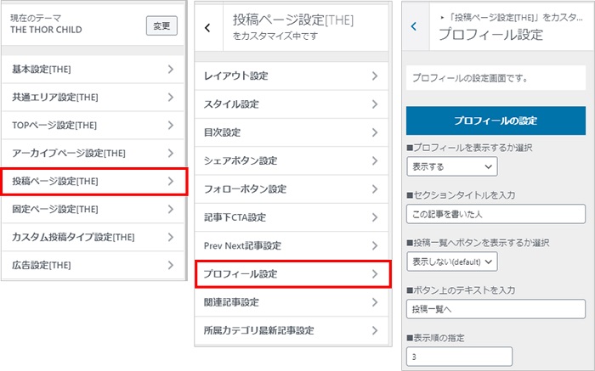This screenshot has height=371, width=595.
Task: Go back using middle panel back arrow
Action: pyautogui.click(x=207, y=28)
